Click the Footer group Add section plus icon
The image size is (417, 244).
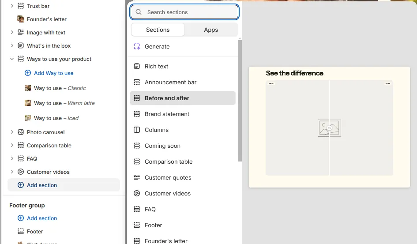coord(20,218)
